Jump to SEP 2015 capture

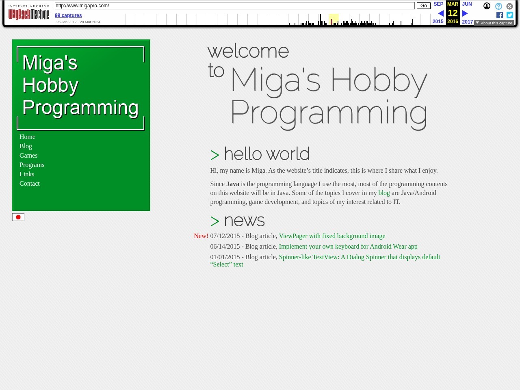438,4
